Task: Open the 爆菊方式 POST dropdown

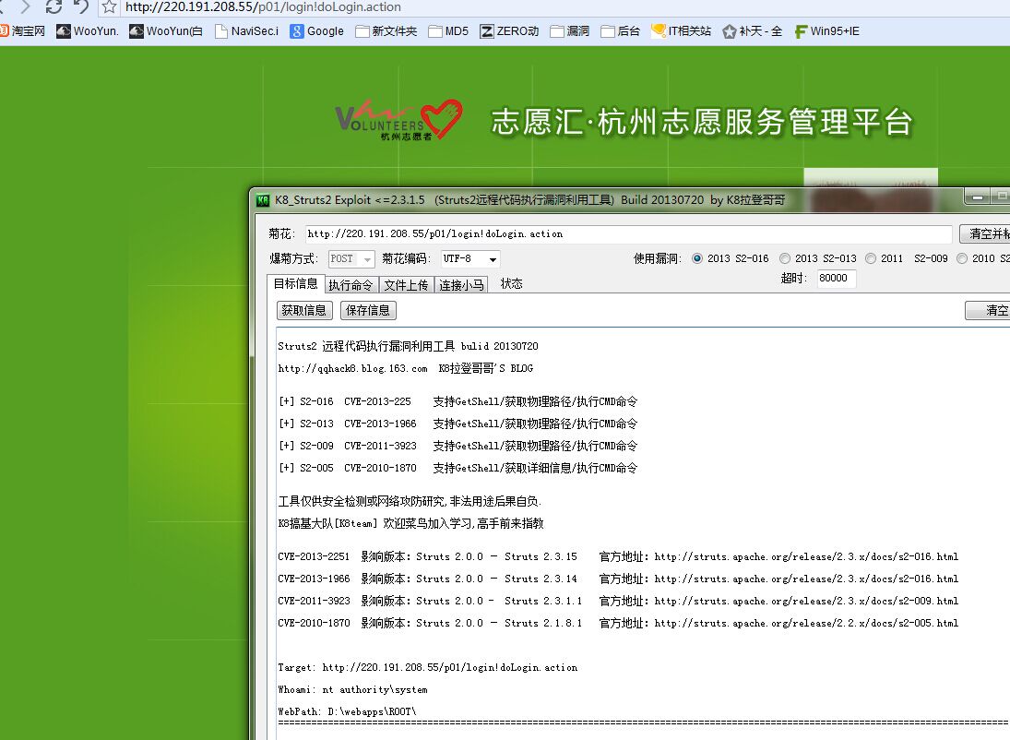Action: (x=351, y=258)
